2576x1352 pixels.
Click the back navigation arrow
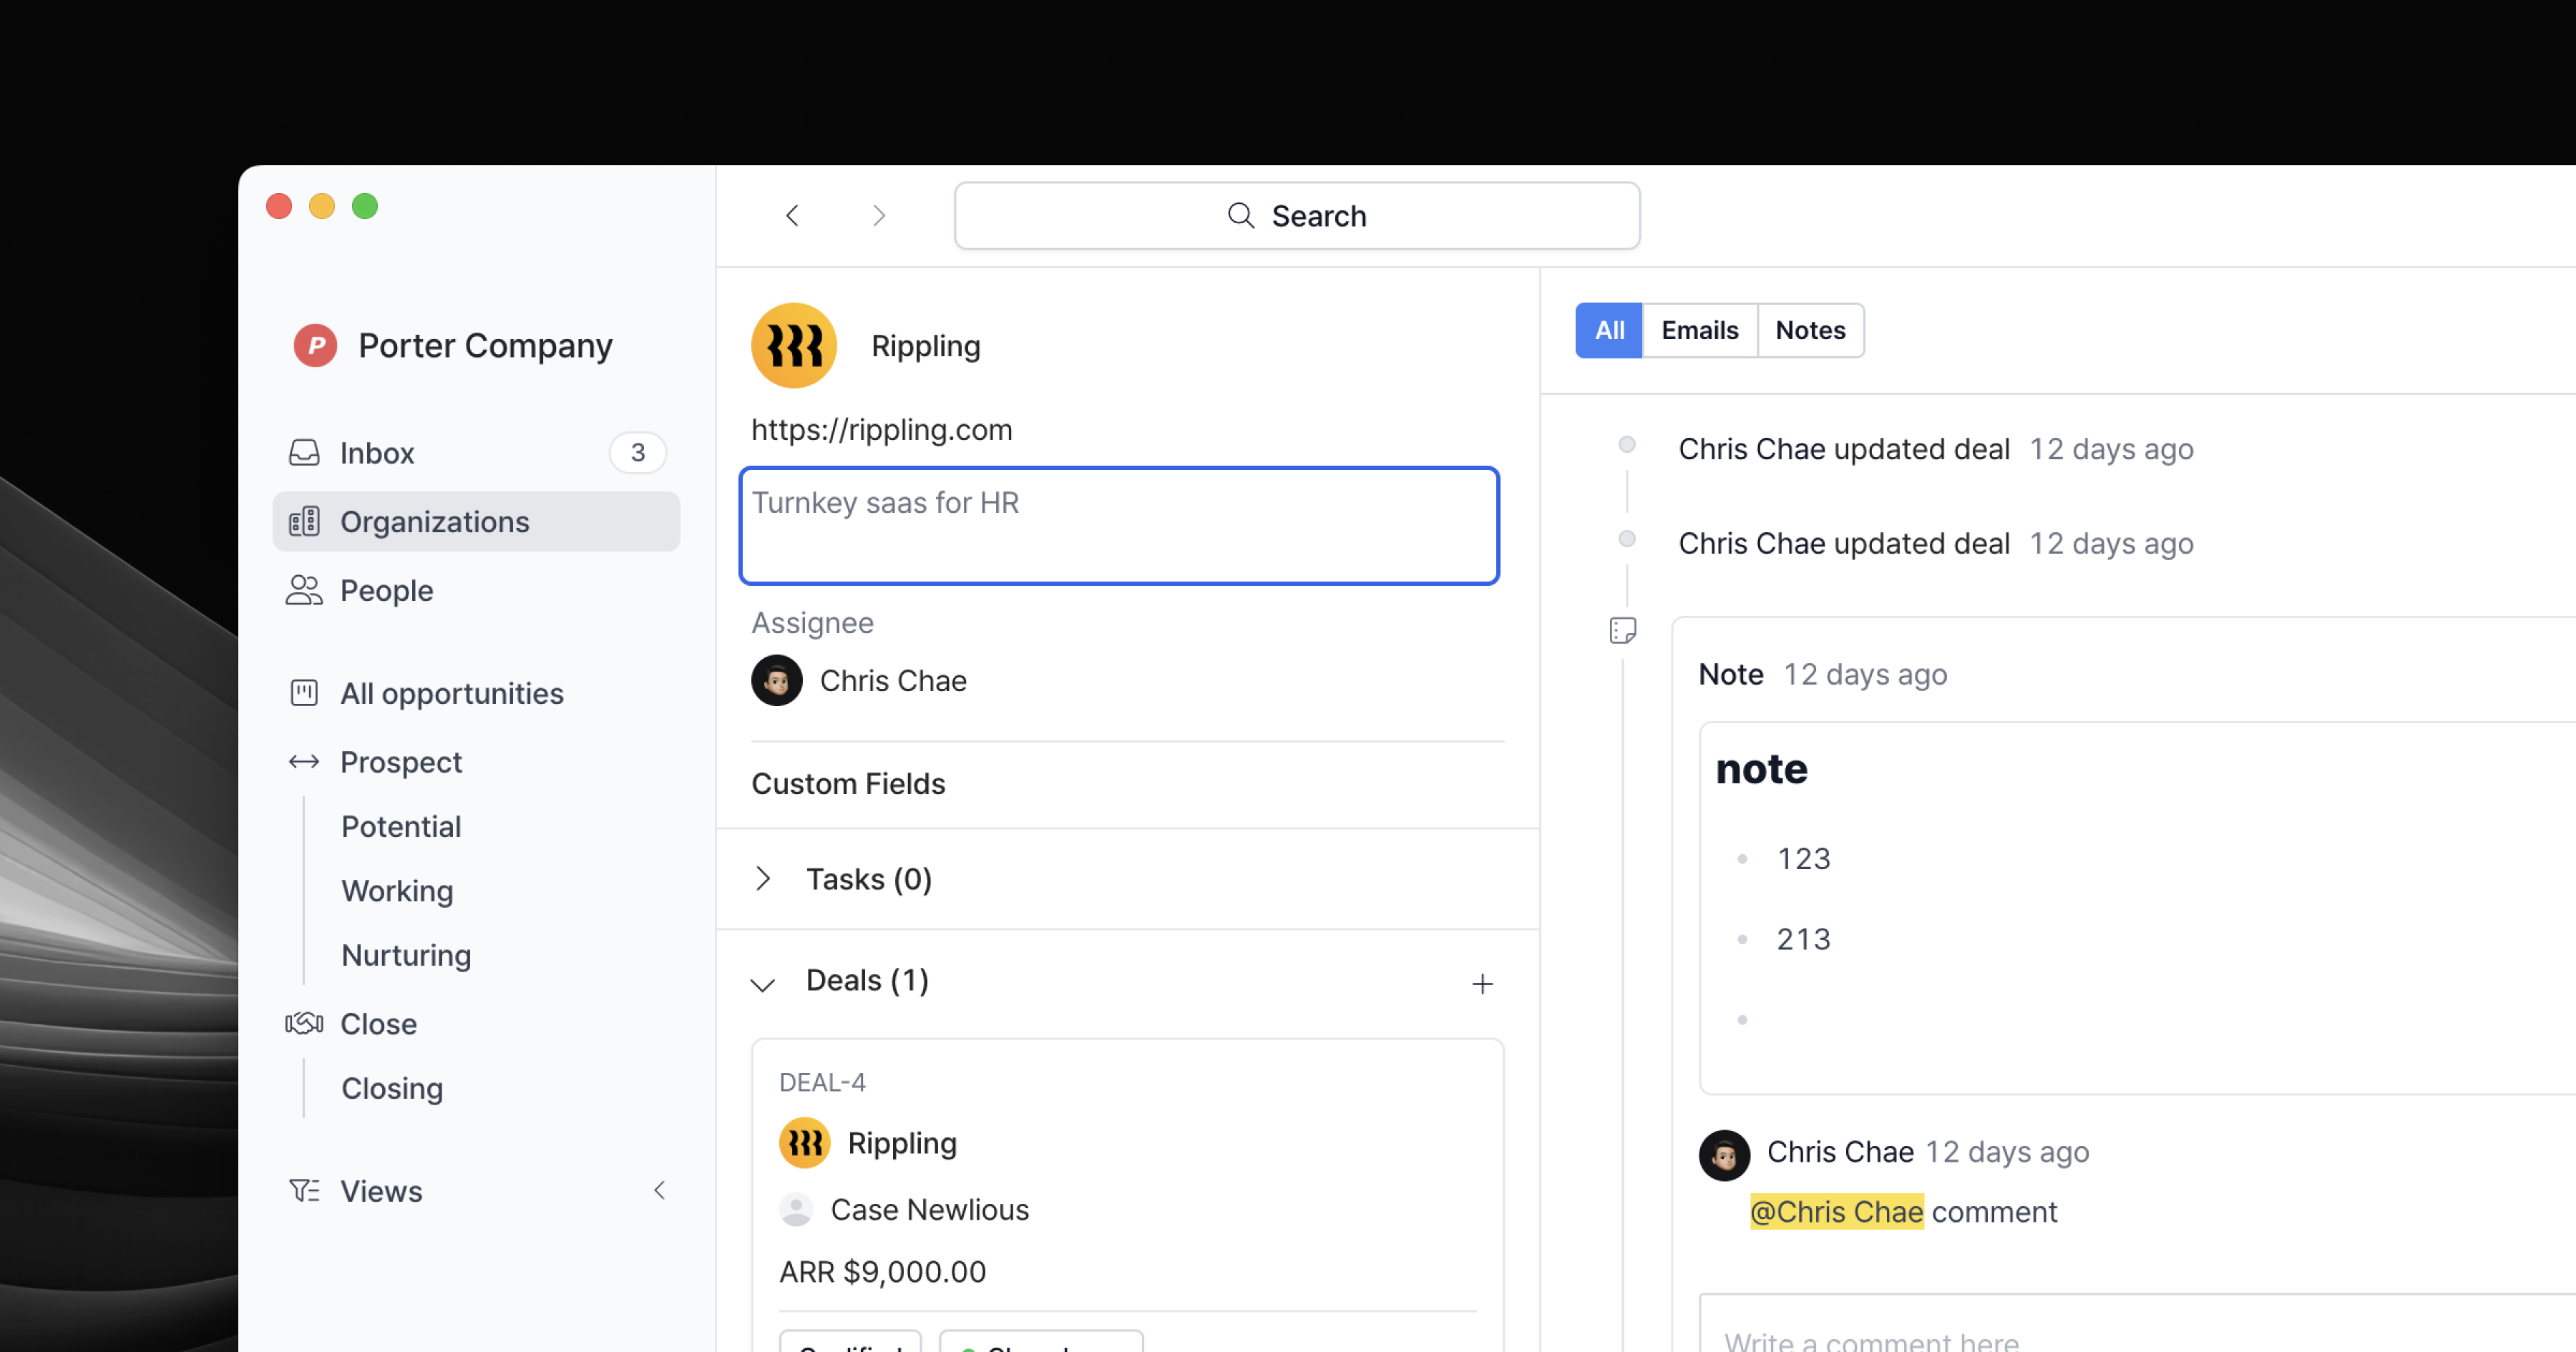792,216
